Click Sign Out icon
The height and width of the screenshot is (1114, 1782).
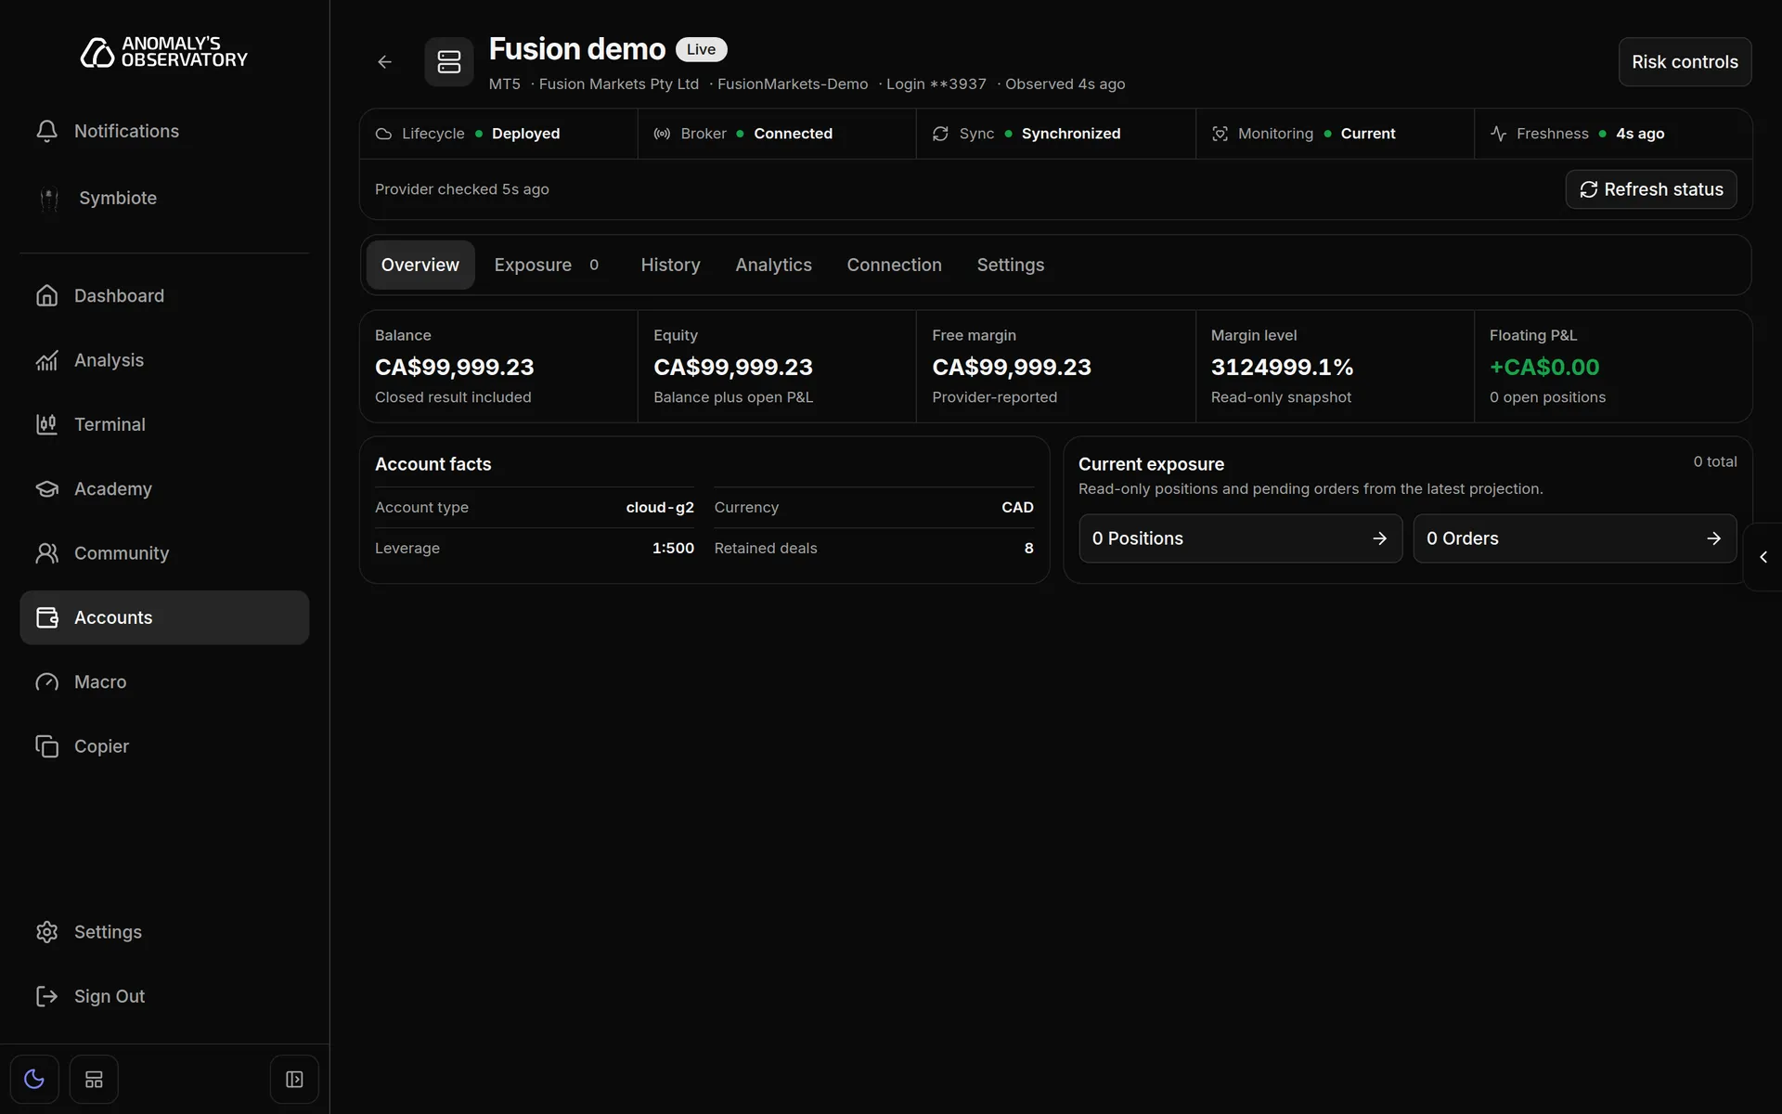pos(46,996)
